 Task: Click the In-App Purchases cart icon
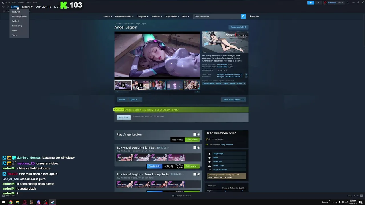210,169
